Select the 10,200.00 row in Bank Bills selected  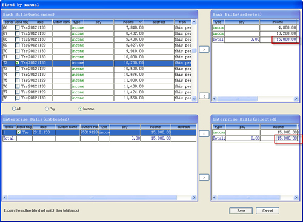click(256, 33)
